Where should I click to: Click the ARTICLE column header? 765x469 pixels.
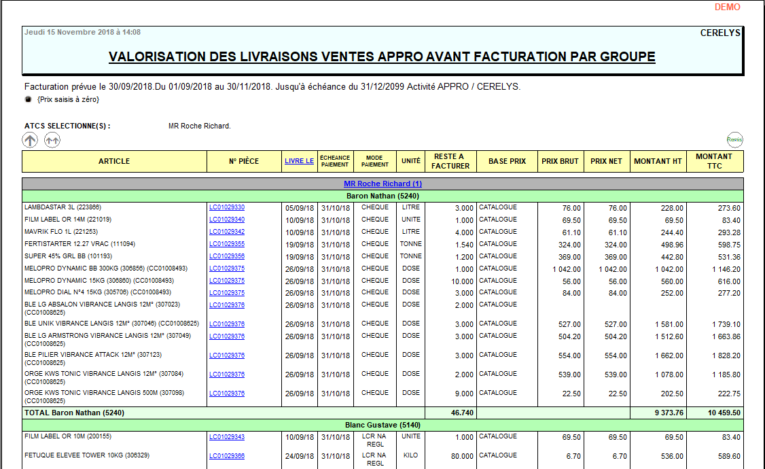coord(114,161)
